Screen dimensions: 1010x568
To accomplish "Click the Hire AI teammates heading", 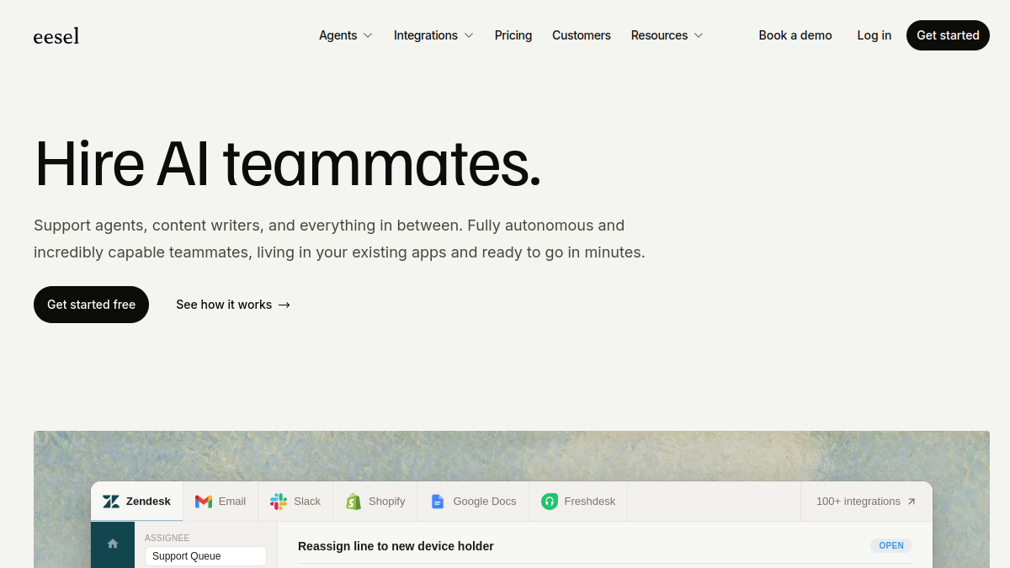I will point(288,163).
